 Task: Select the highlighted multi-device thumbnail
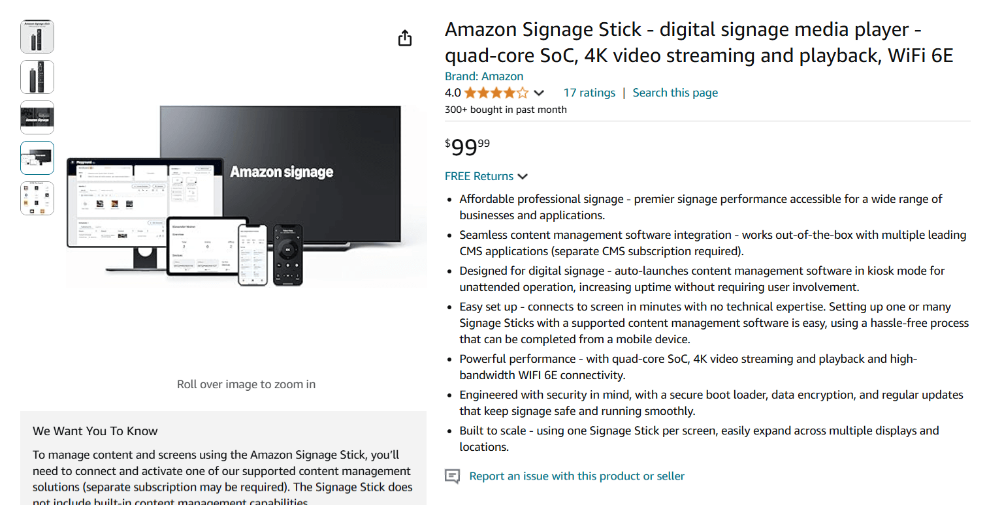pyautogui.click(x=37, y=158)
